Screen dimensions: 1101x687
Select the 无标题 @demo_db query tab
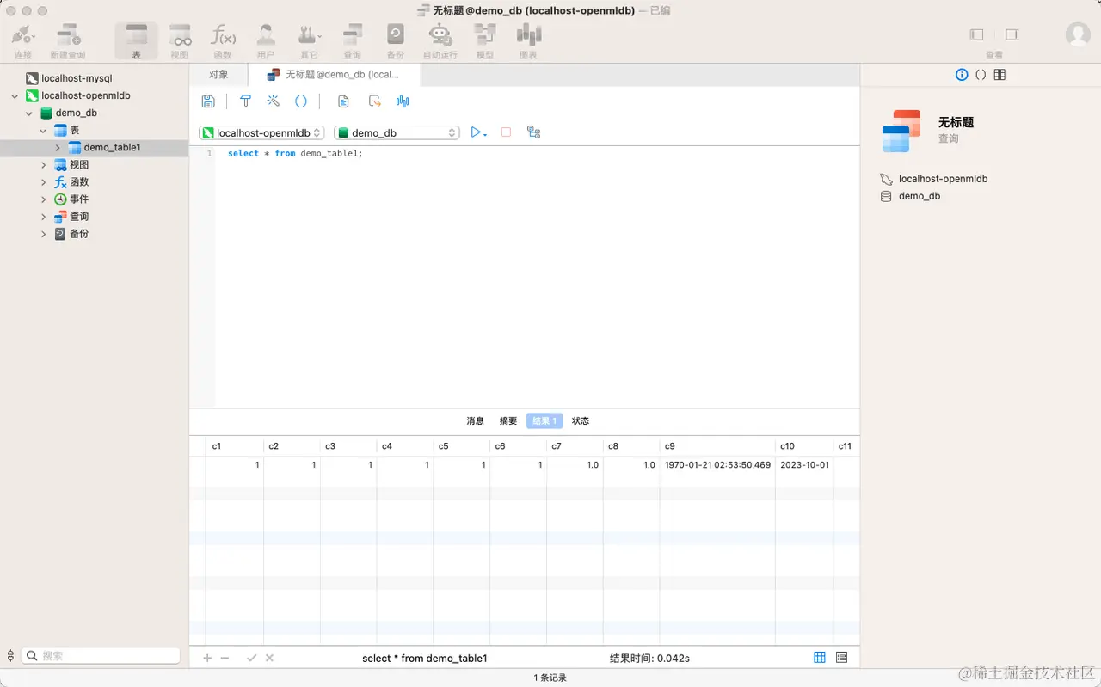point(334,75)
